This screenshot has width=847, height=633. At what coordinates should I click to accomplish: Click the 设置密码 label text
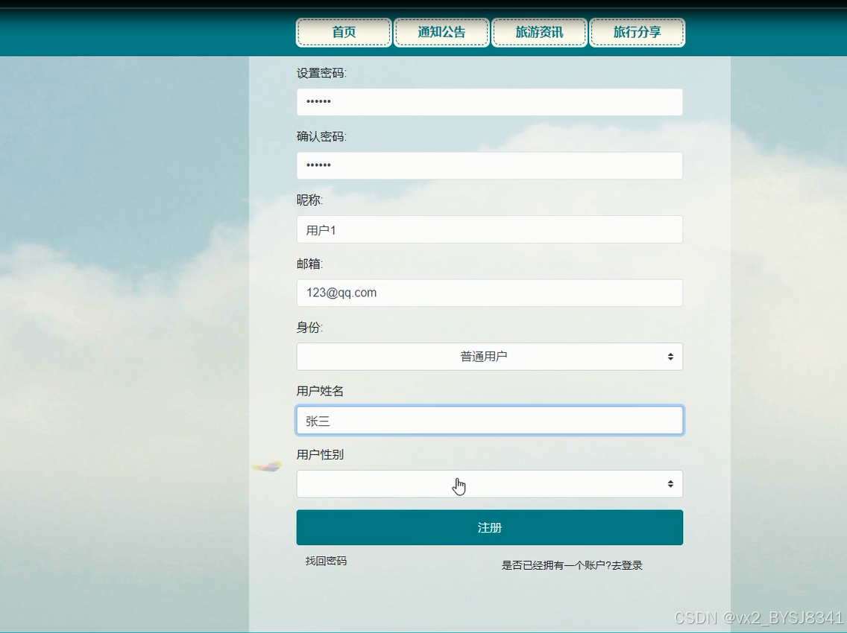pyautogui.click(x=321, y=74)
